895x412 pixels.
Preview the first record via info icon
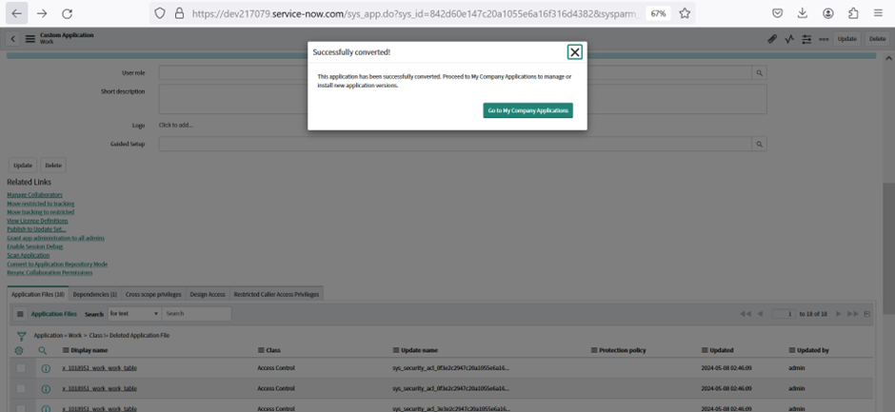pos(45,368)
